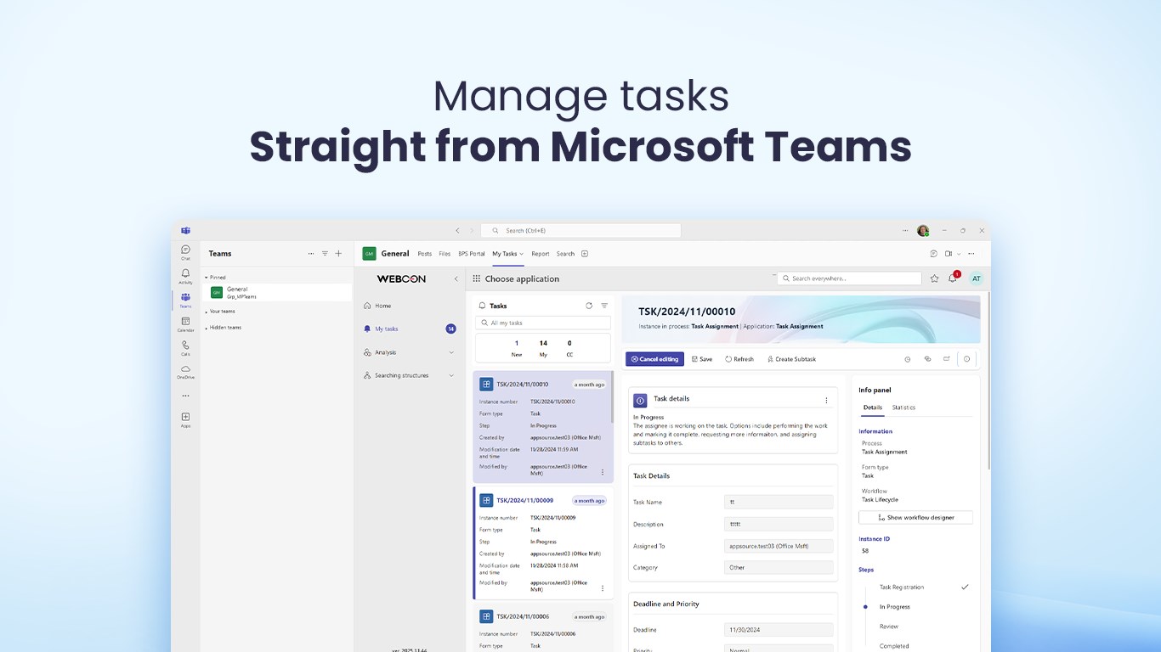
Task: Click the Task Name field
Action: point(779,502)
